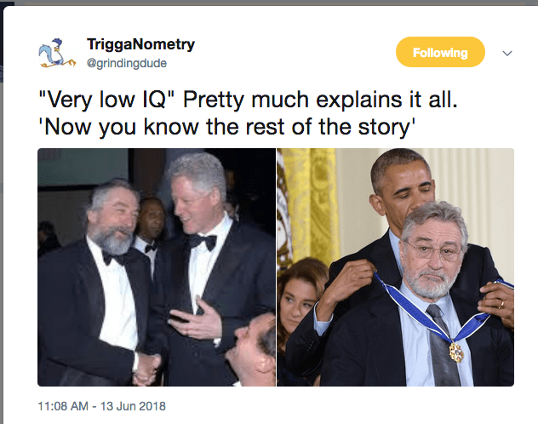This screenshot has width=538, height=424.
Task: Toggle the yellow Following button
Action: [440, 53]
